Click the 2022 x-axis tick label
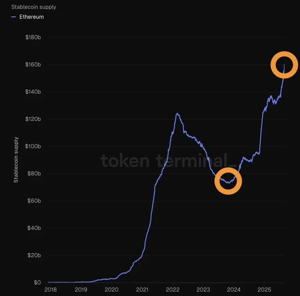The width and height of the screenshot is (300, 296). point(172,290)
